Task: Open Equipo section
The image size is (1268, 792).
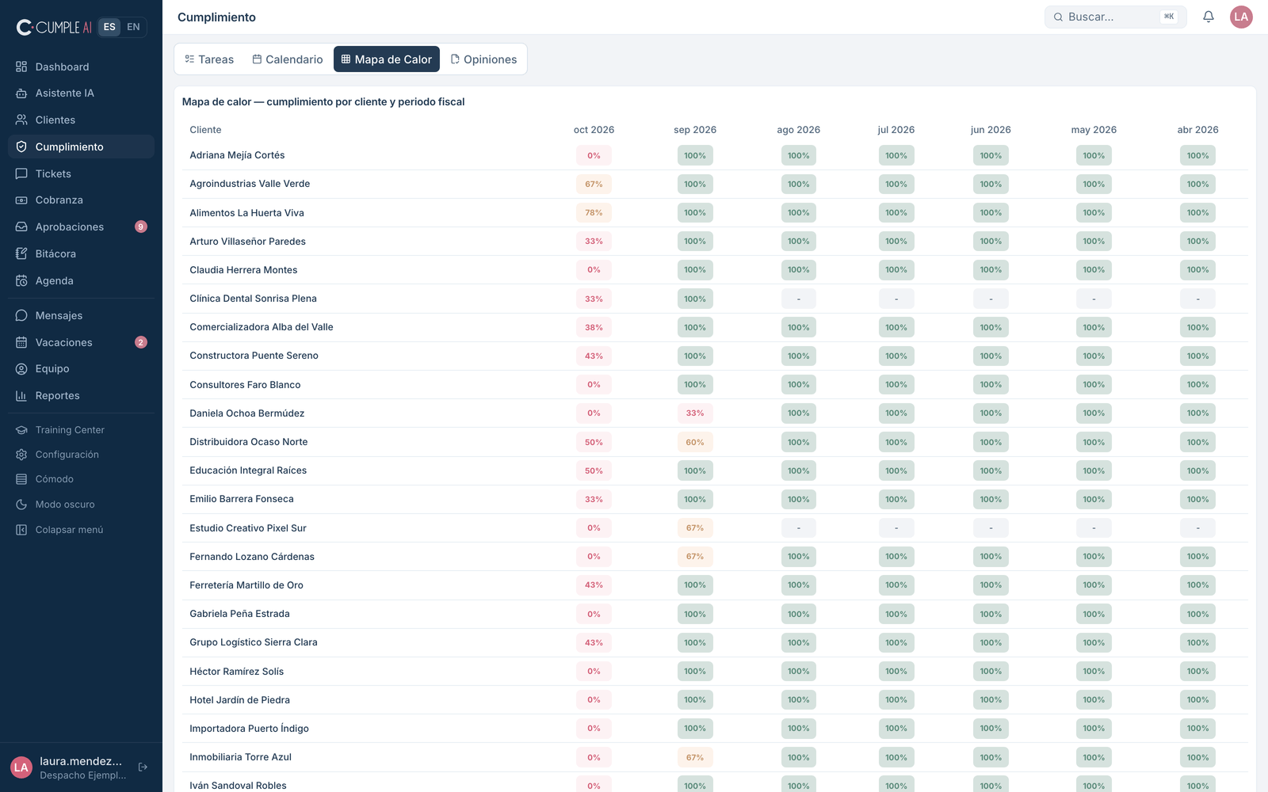Action: click(x=81, y=368)
